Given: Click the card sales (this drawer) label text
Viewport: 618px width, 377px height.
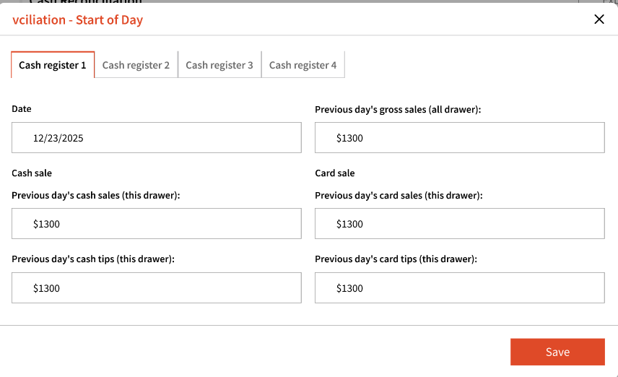Looking at the screenshot, I should pos(399,196).
